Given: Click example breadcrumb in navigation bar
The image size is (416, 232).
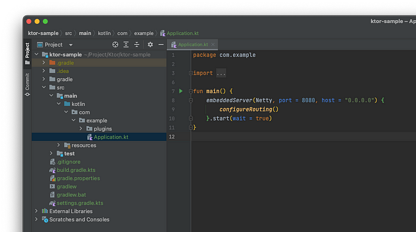Looking at the screenshot, I should [144, 33].
